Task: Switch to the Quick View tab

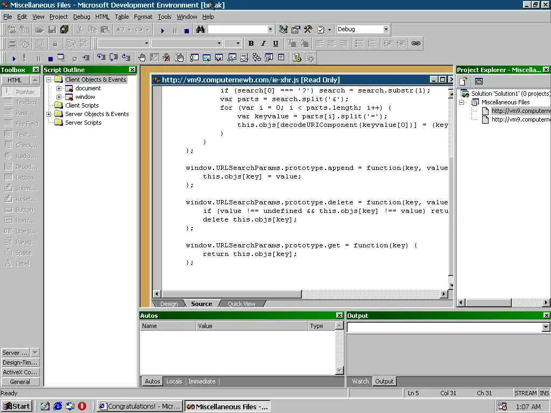Action: pyautogui.click(x=242, y=304)
